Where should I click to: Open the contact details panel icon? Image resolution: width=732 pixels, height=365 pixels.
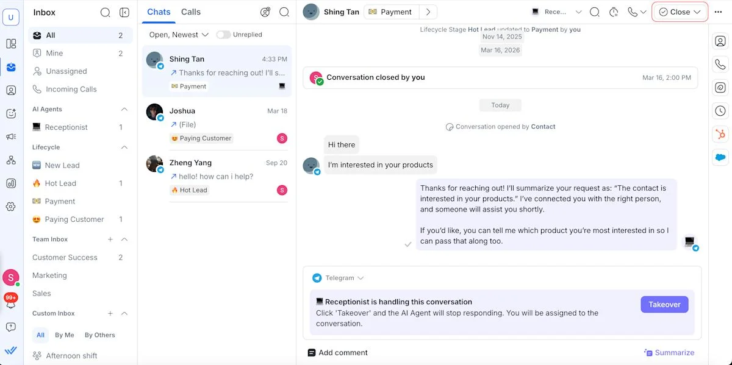tap(720, 41)
